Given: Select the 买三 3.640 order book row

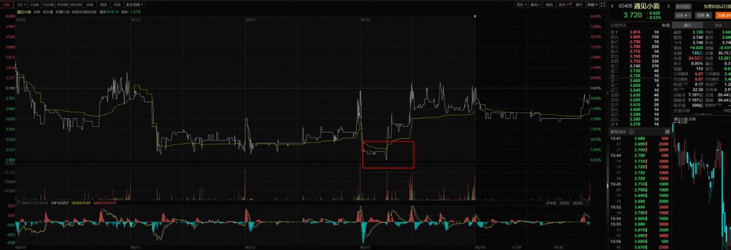Looking at the screenshot, I should [641, 90].
